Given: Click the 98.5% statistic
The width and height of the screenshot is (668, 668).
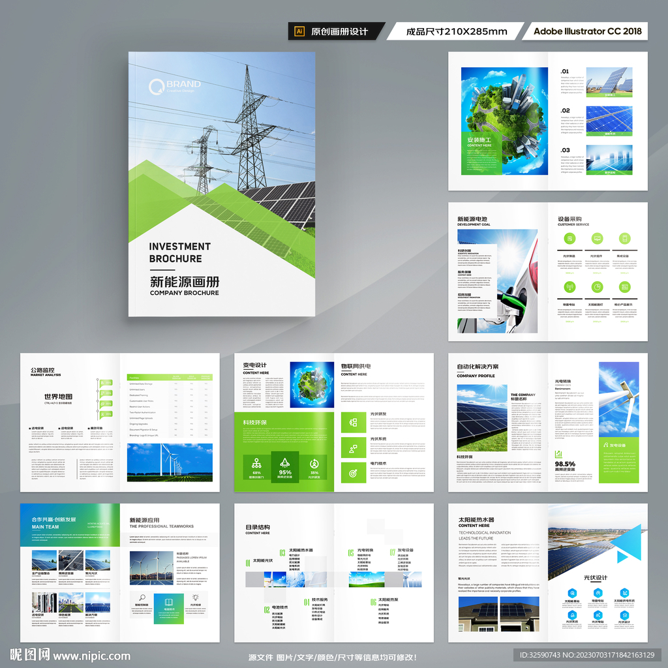Looking at the screenshot, I should [x=565, y=464].
